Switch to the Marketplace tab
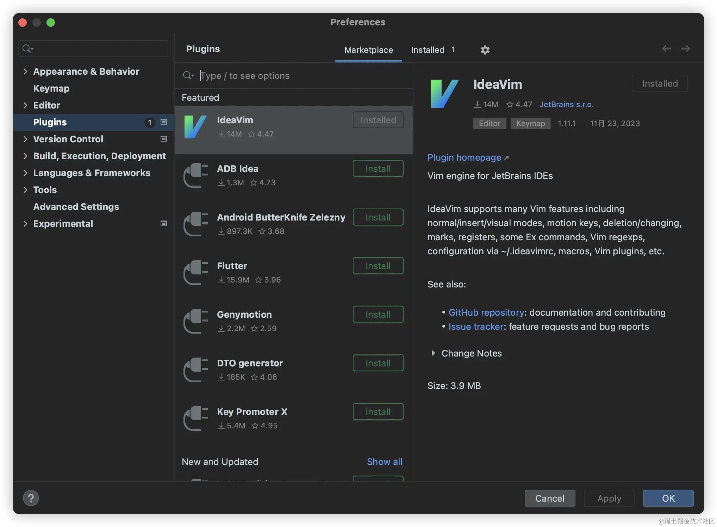Image resolution: width=717 pixels, height=527 pixels. tap(368, 50)
